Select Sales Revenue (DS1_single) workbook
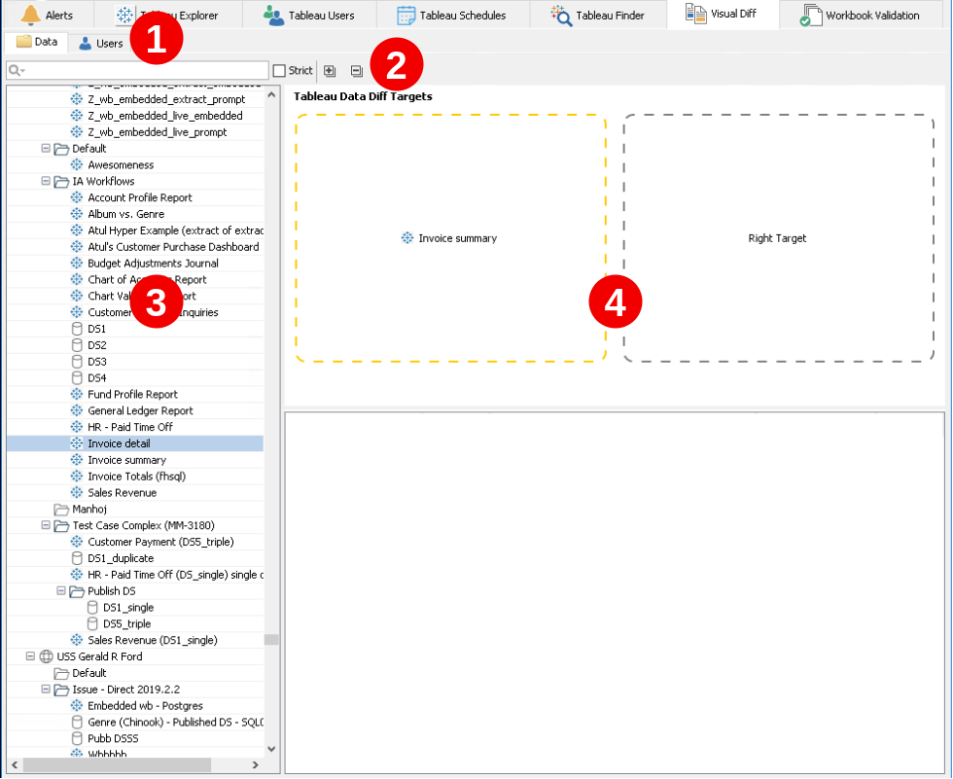953x779 pixels. (152, 640)
